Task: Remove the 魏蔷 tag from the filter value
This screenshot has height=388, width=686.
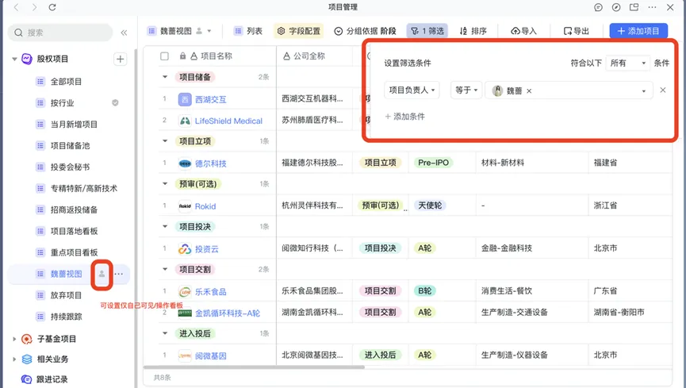Action: 529,91
